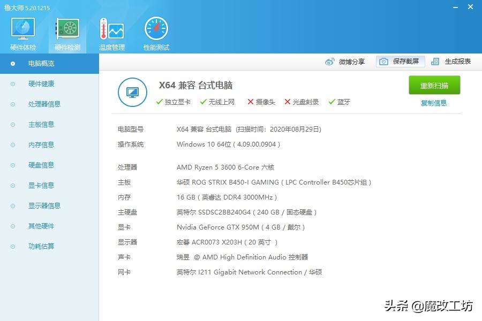The height and width of the screenshot is (321, 482).
Task: Open 温度管理 (Temperature Management)
Action: pyautogui.click(x=111, y=29)
